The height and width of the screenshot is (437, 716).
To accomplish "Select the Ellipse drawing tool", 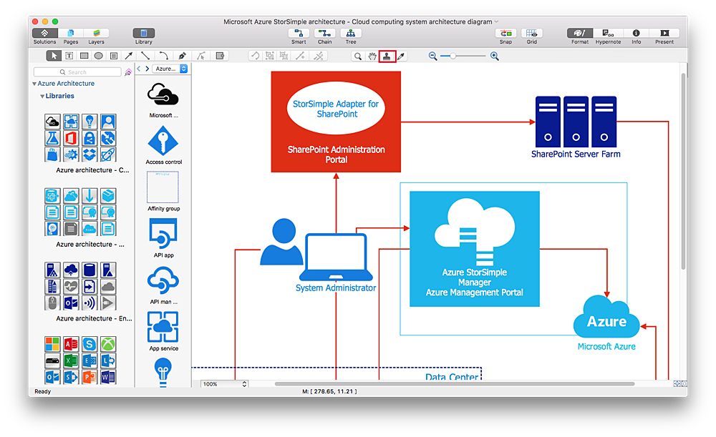I will (x=100, y=56).
